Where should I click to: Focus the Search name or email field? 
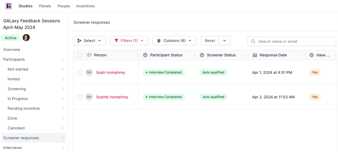tap(294, 41)
